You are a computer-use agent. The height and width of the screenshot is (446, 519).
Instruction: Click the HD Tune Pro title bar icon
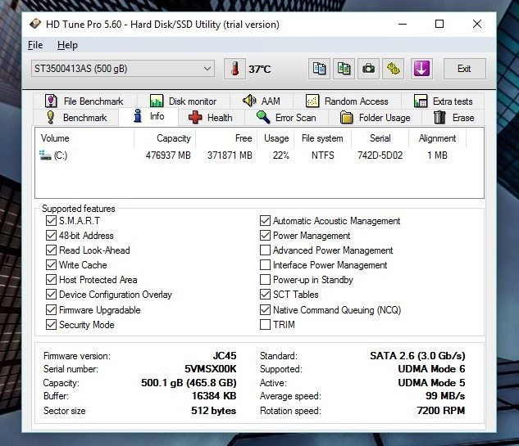[35, 24]
